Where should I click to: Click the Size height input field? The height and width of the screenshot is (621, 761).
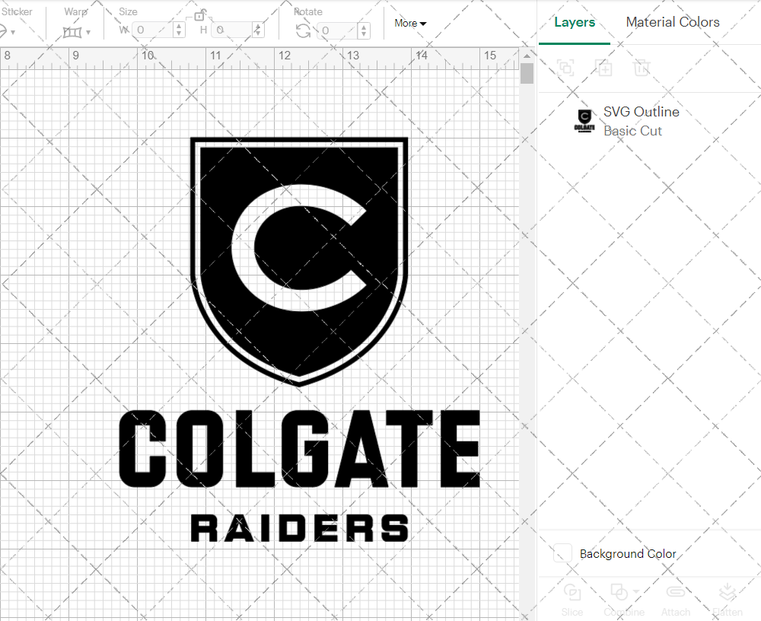coord(231,30)
